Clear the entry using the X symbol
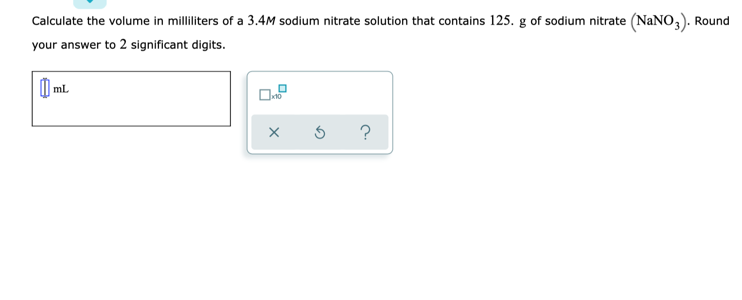 pos(273,132)
